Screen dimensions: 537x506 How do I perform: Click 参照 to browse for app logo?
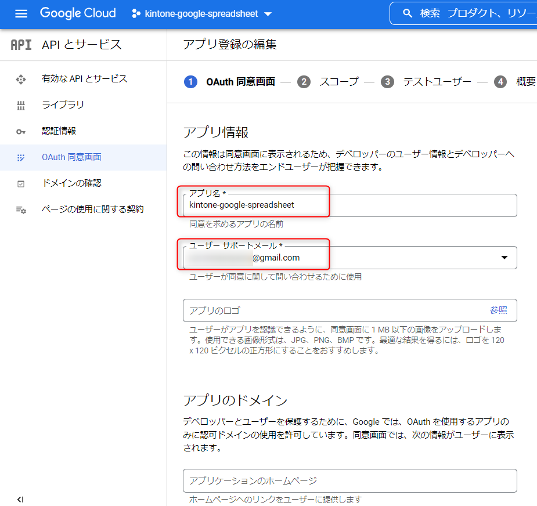(x=498, y=310)
